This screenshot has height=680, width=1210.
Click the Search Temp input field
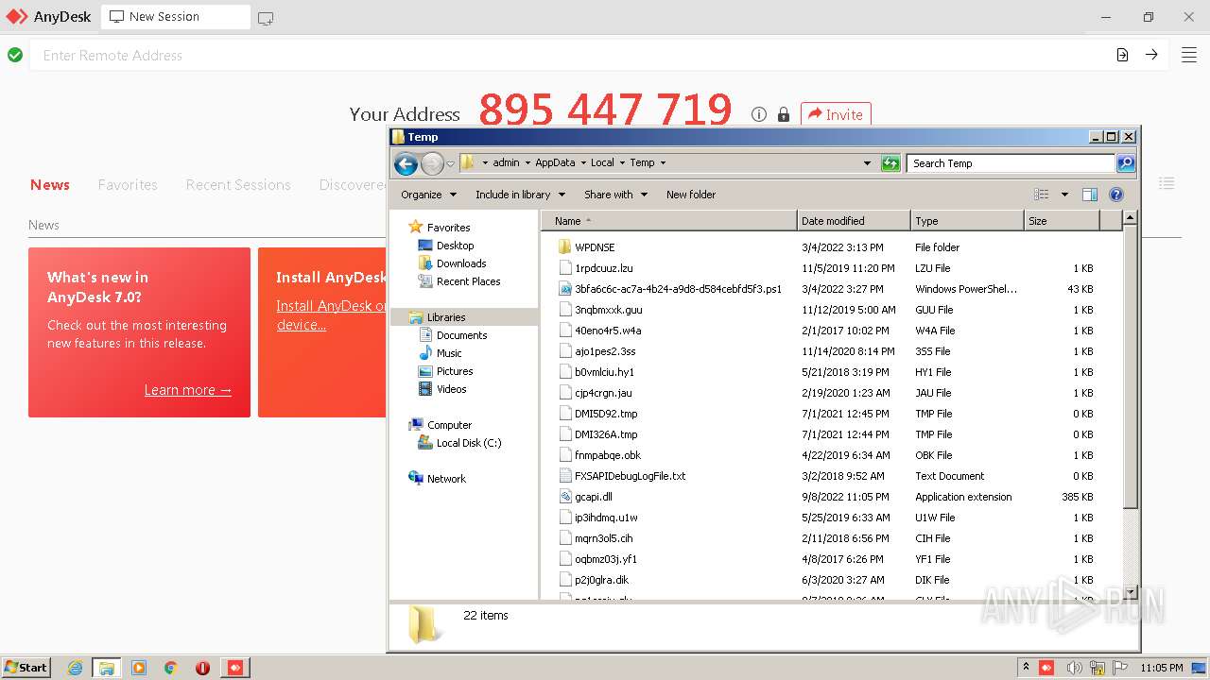point(1011,163)
